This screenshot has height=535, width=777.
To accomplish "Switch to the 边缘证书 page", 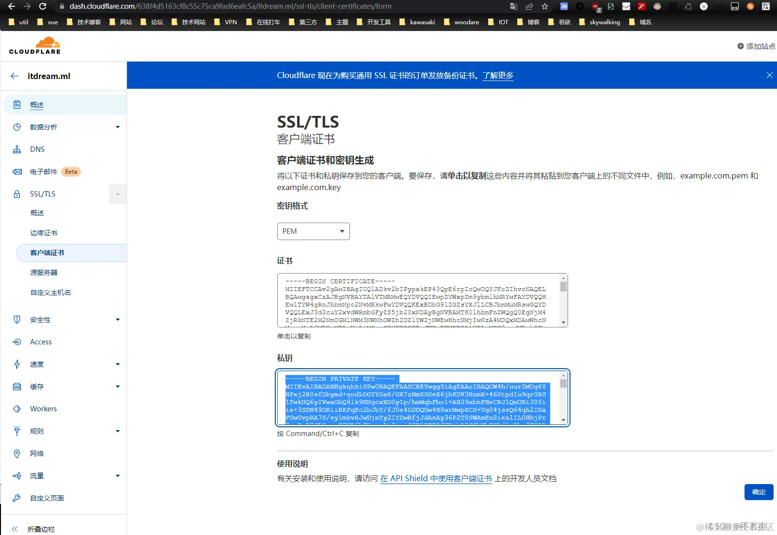I will [43, 232].
